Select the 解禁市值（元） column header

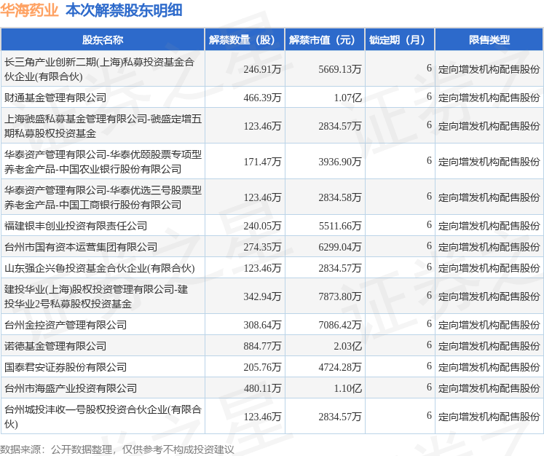click(x=325, y=40)
